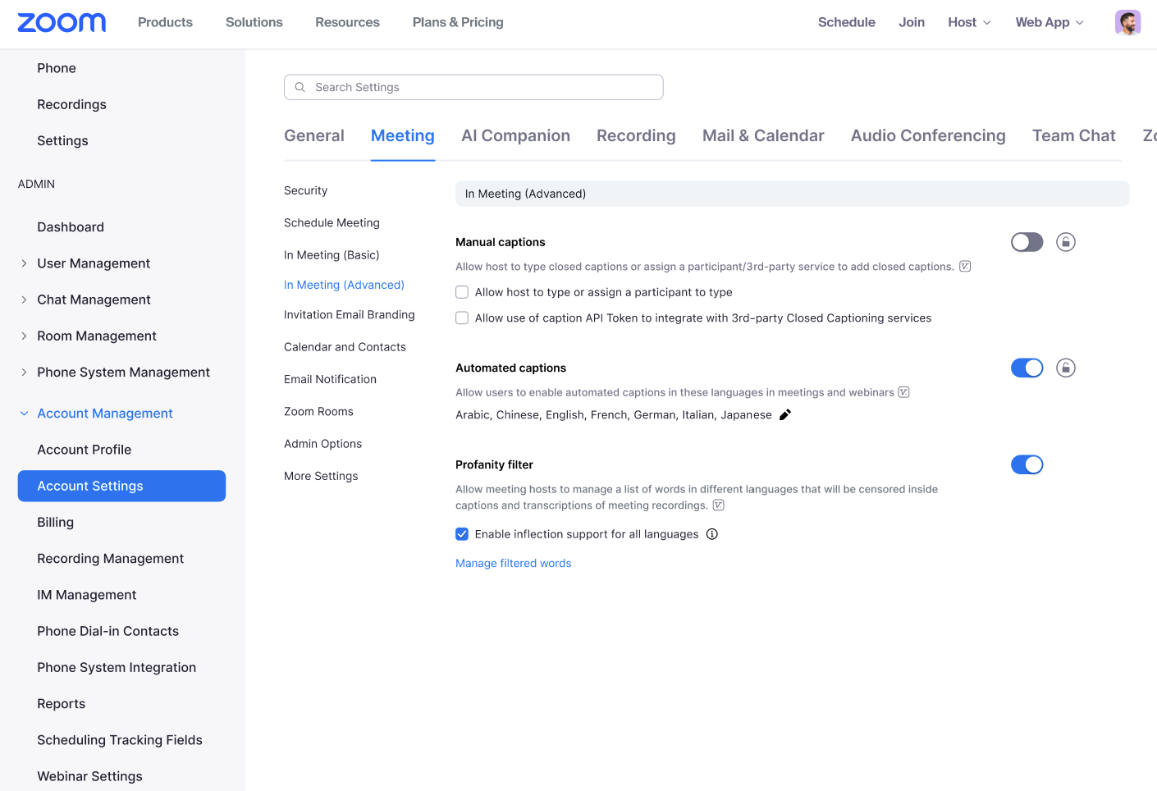Viewport: 1157px width, 791px height.
Task: Expand the User Management section
Action: point(24,263)
